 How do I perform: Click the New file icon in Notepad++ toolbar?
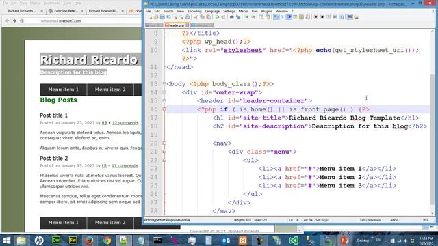[x=151, y=17]
